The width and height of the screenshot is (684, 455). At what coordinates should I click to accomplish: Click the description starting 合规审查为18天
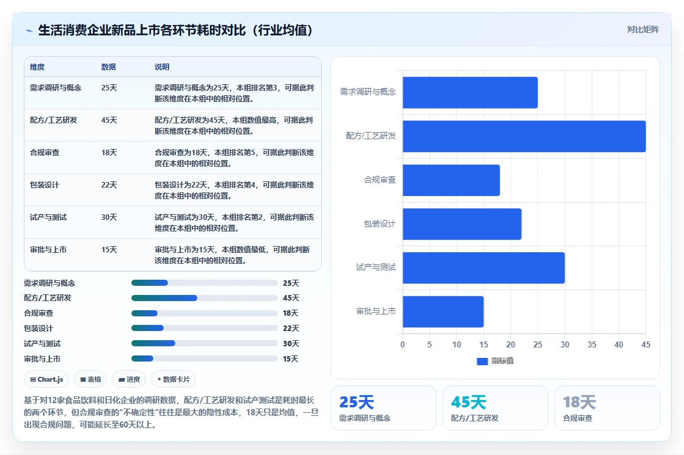coord(235,158)
